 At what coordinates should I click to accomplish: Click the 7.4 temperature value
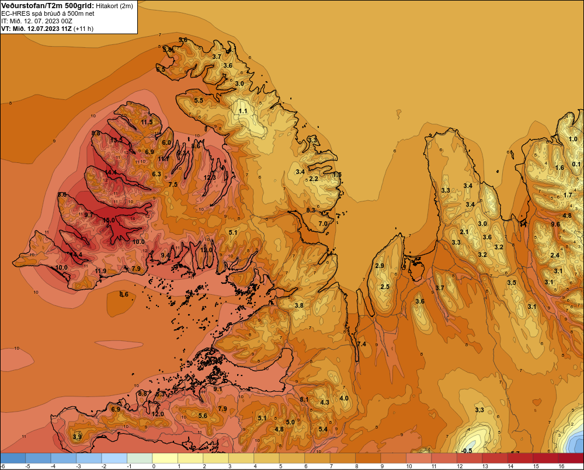coord(361,344)
